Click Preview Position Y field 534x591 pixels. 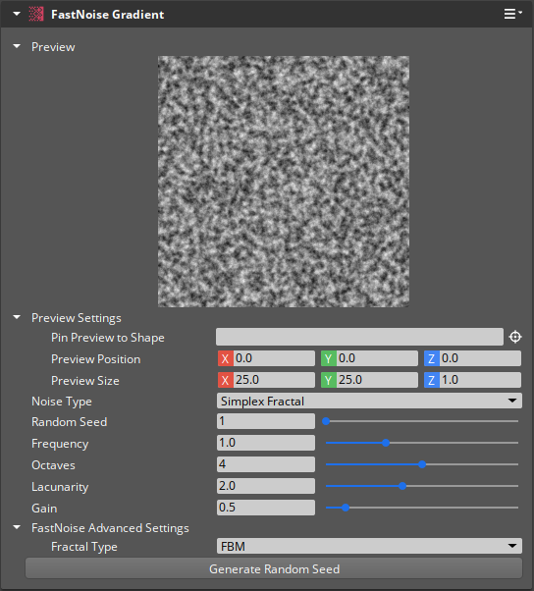click(x=377, y=358)
